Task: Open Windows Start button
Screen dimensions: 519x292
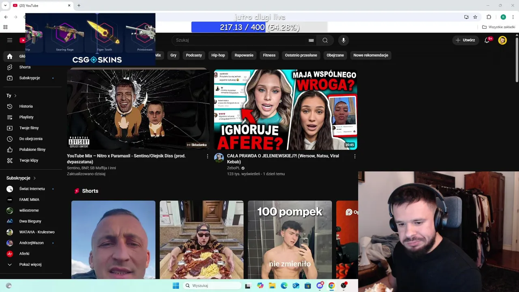Action: [176, 286]
